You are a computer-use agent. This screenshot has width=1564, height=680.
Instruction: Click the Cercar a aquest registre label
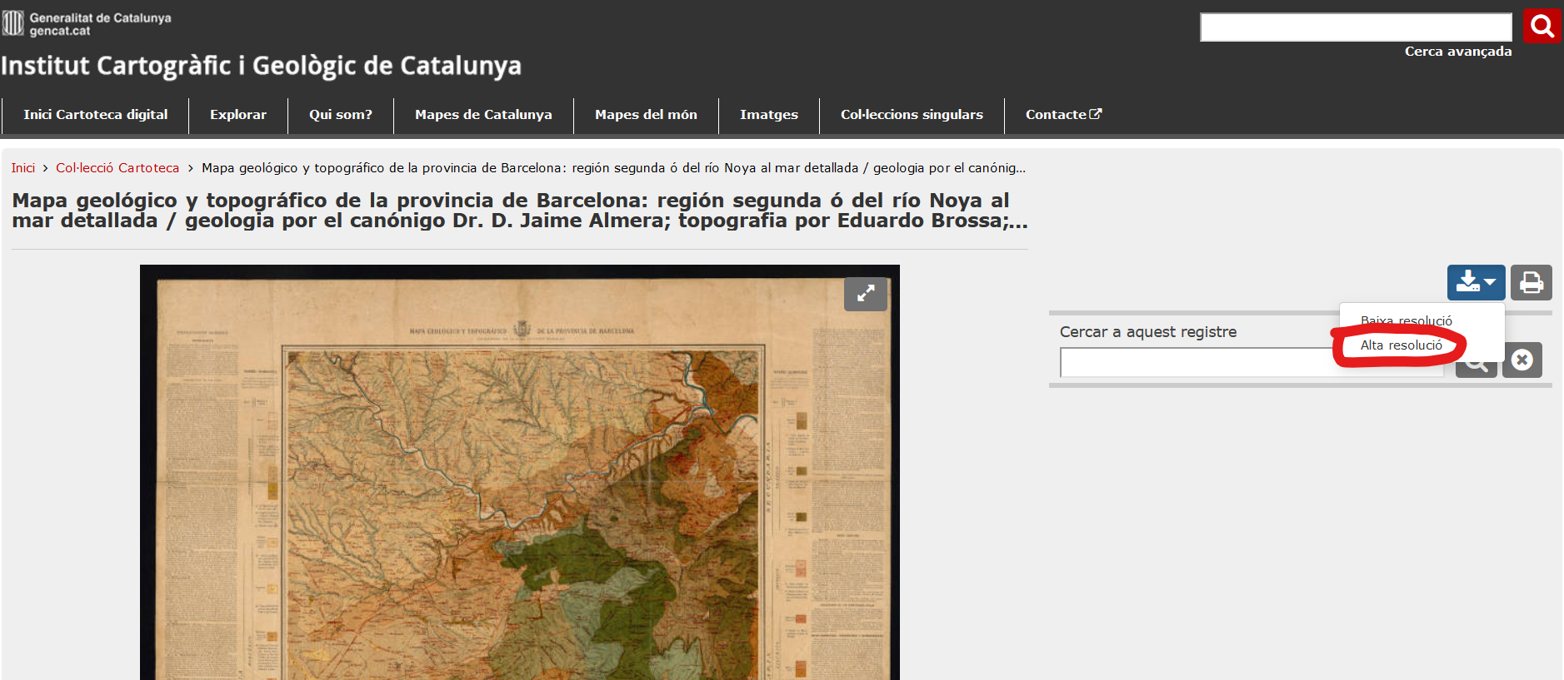pyautogui.click(x=1148, y=332)
